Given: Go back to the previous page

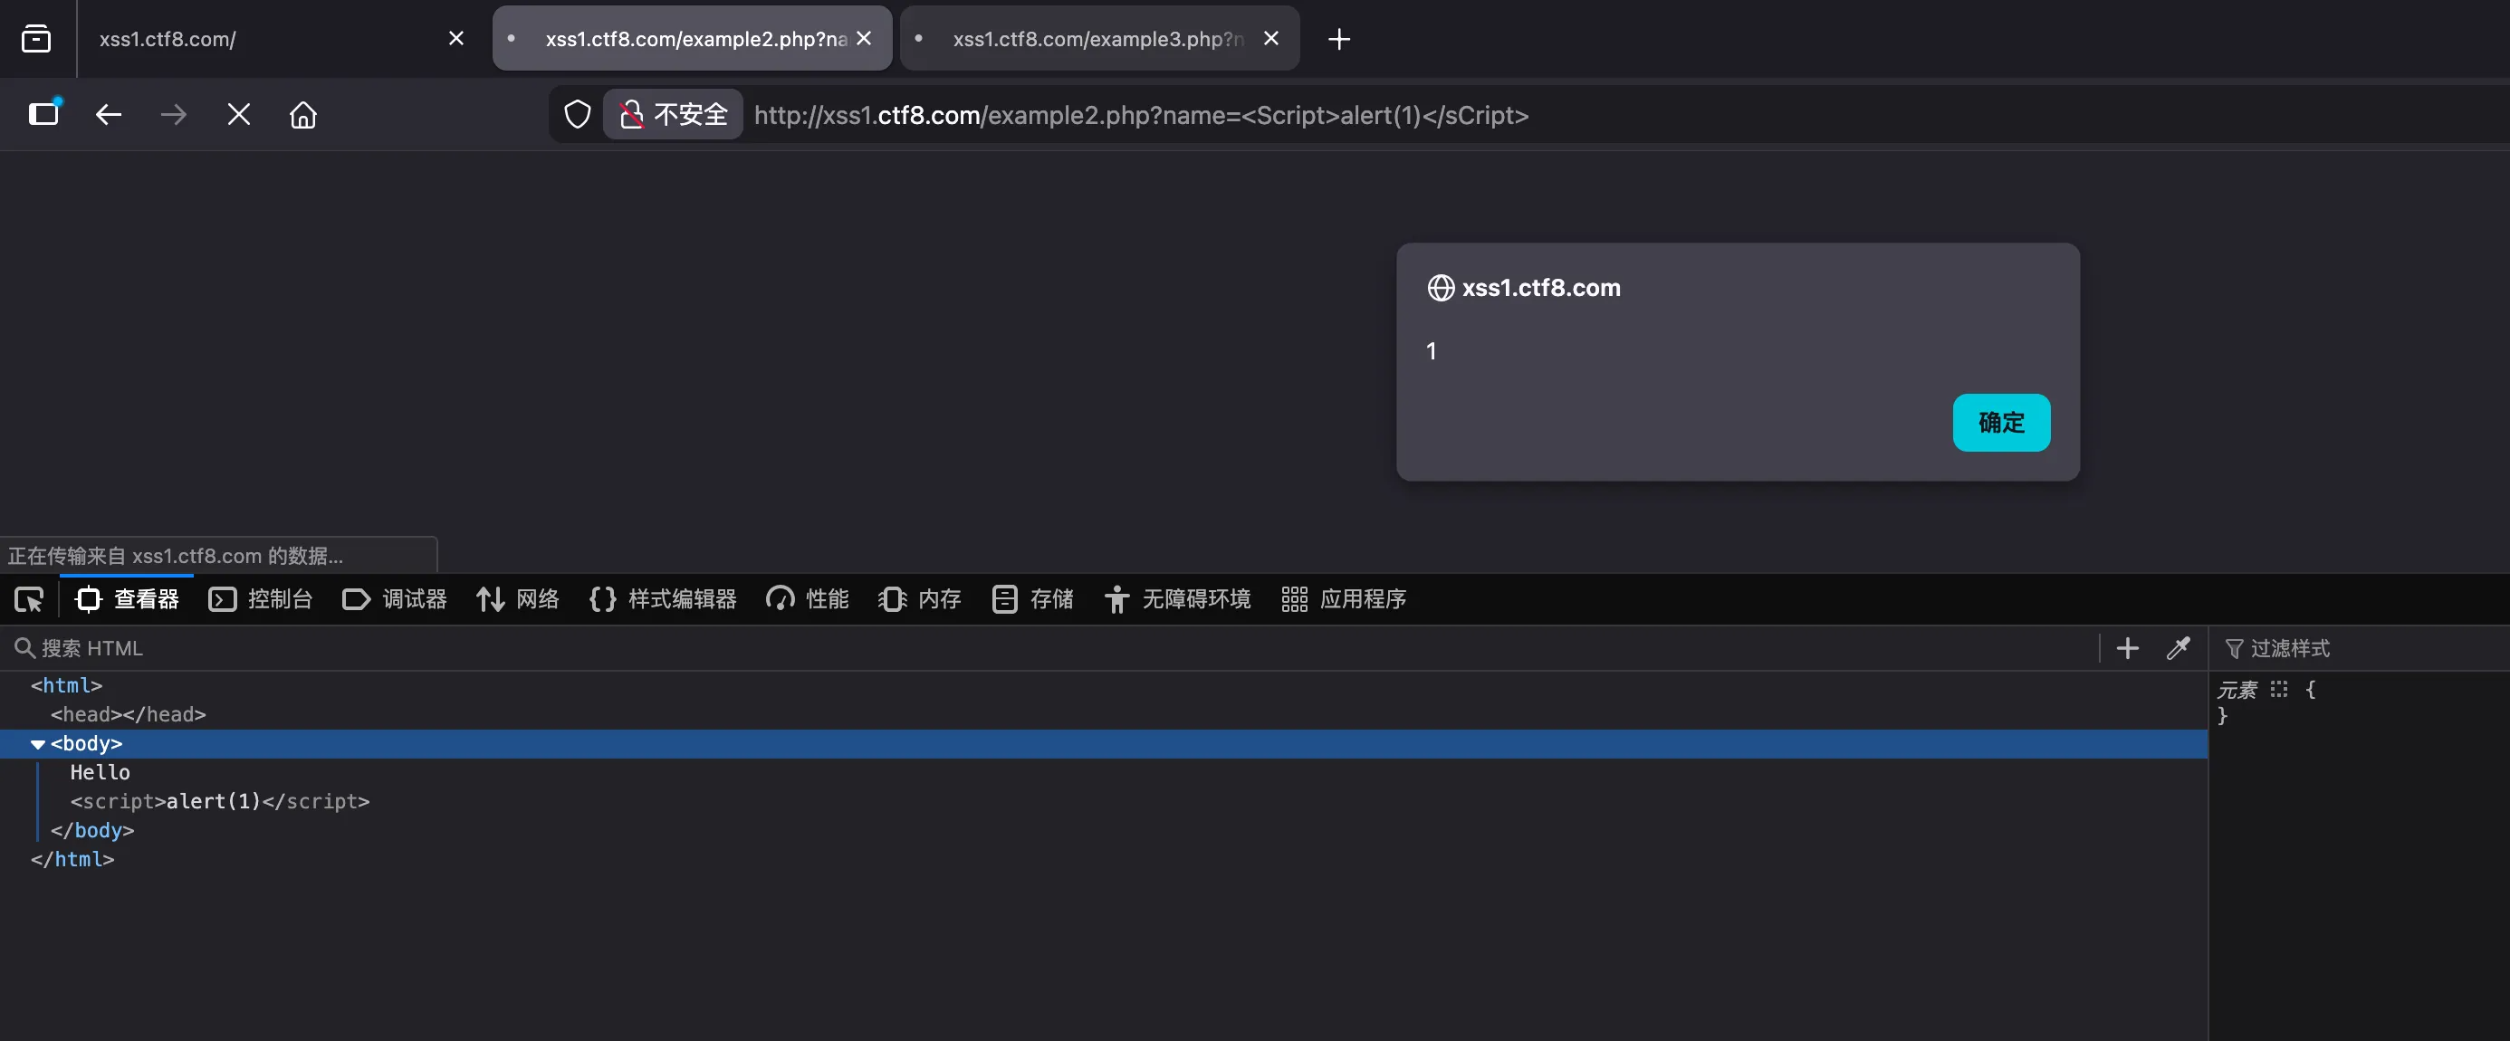Looking at the screenshot, I should pyautogui.click(x=108, y=115).
